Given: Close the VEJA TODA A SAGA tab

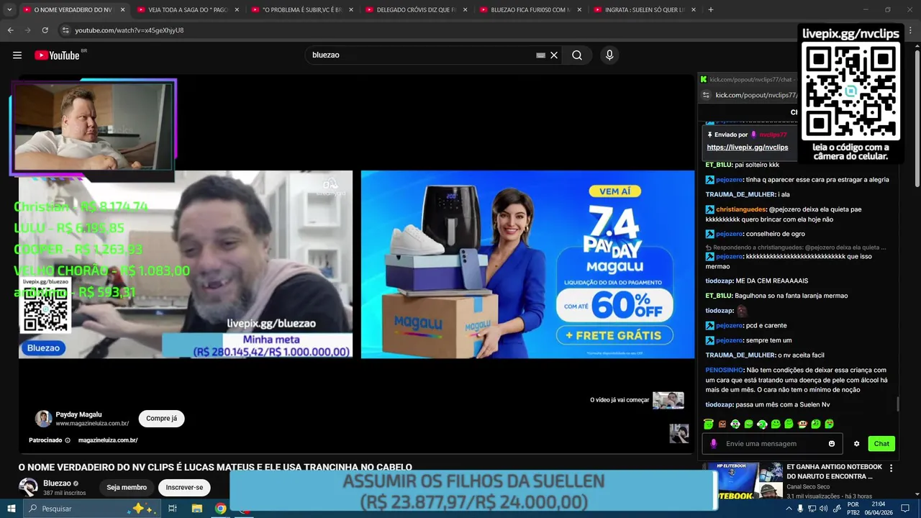Looking at the screenshot, I should click(x=236, y=10).
